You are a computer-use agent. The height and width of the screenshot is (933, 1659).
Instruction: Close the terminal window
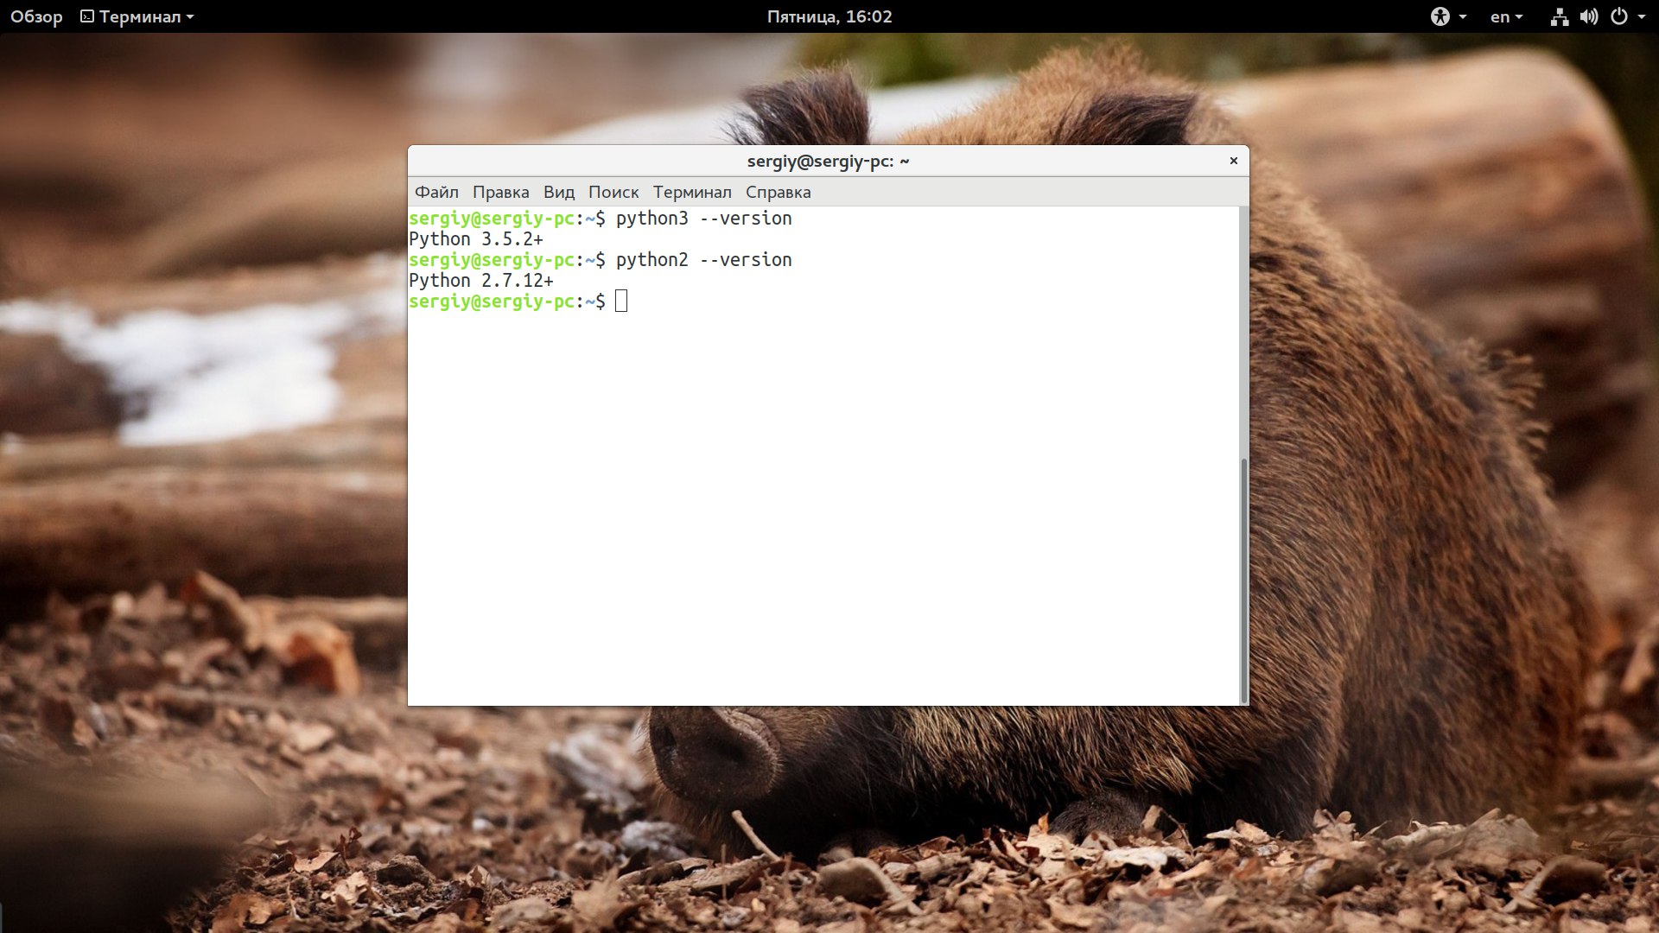[1234, 161]
